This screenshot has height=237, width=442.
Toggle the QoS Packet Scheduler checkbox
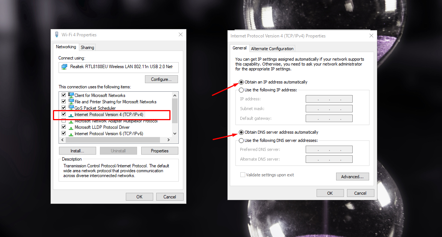(x=64, y=108)
